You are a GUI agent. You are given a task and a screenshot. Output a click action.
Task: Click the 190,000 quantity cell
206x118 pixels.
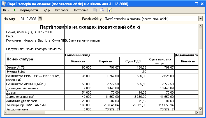pos(78,67)
